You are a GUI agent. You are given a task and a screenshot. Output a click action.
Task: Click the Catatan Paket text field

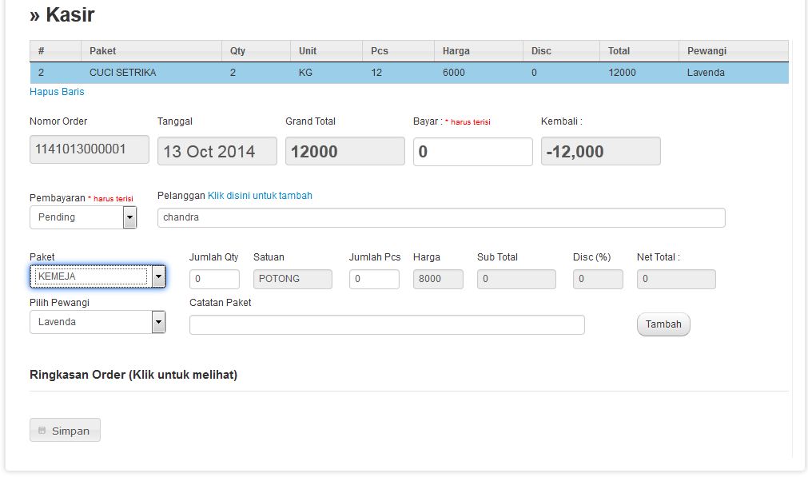pyautogui.click(x=387, y=324)
